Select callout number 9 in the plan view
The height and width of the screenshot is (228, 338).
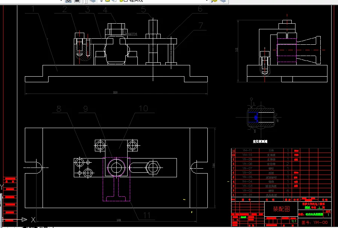pyautogui.click(x=85, y=109)
